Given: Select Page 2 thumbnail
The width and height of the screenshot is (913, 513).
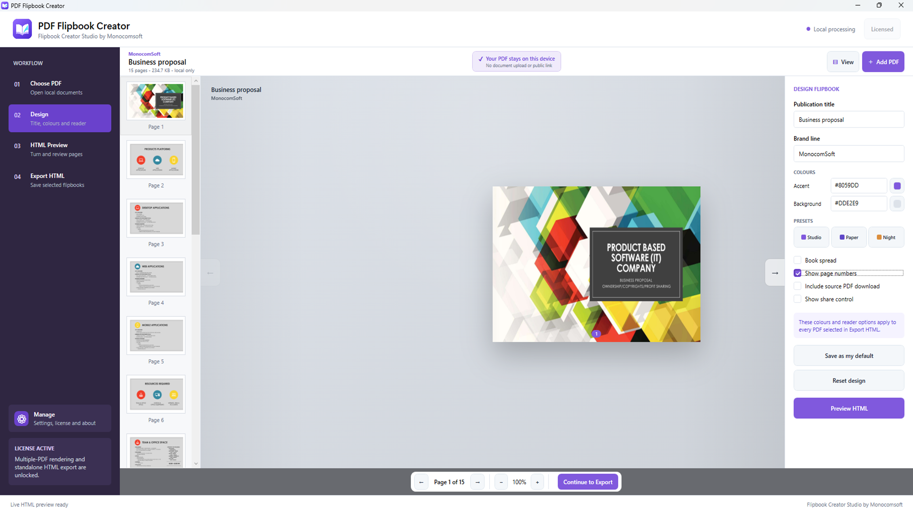Looking at the screenshot, I should [x=156, y=160].
